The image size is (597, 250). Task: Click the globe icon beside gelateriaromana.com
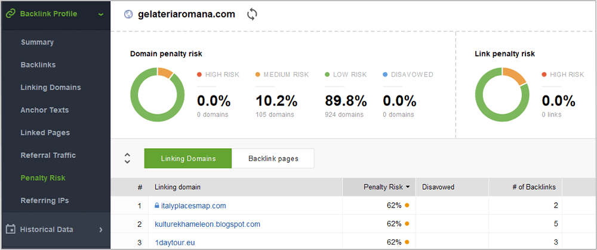point(129,14)
